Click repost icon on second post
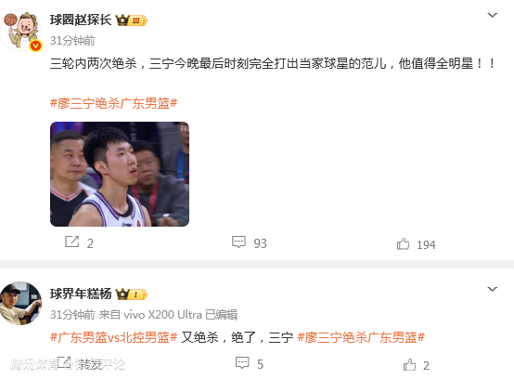514x379 pixels. [64, 362]
